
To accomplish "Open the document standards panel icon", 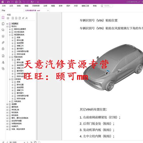I will (x=3, y=56).
